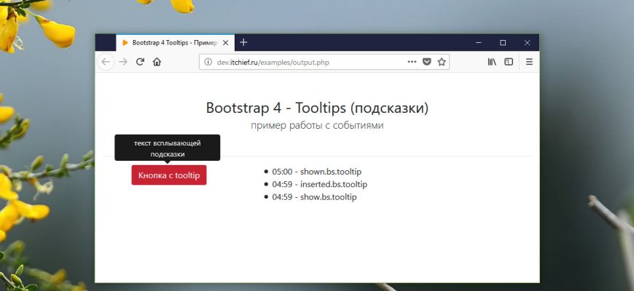Viewport: 634px width, 291px height.
Task: Show site information for dev.itchief.ru
Action: point(208,62)
